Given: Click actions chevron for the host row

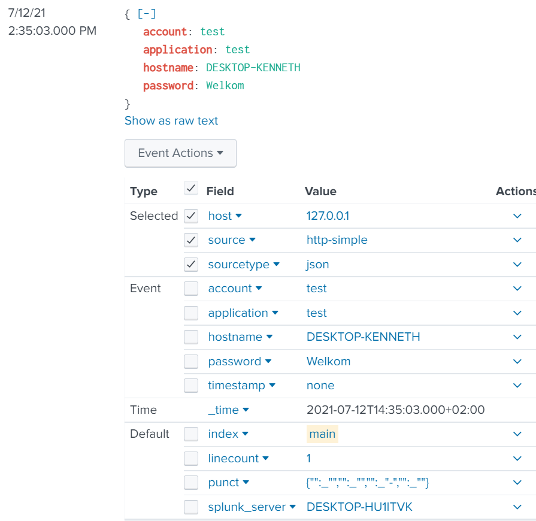Looking at the screenshot, I should pos(517,216).
